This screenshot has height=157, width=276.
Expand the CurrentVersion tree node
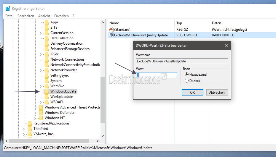point(41,33)
